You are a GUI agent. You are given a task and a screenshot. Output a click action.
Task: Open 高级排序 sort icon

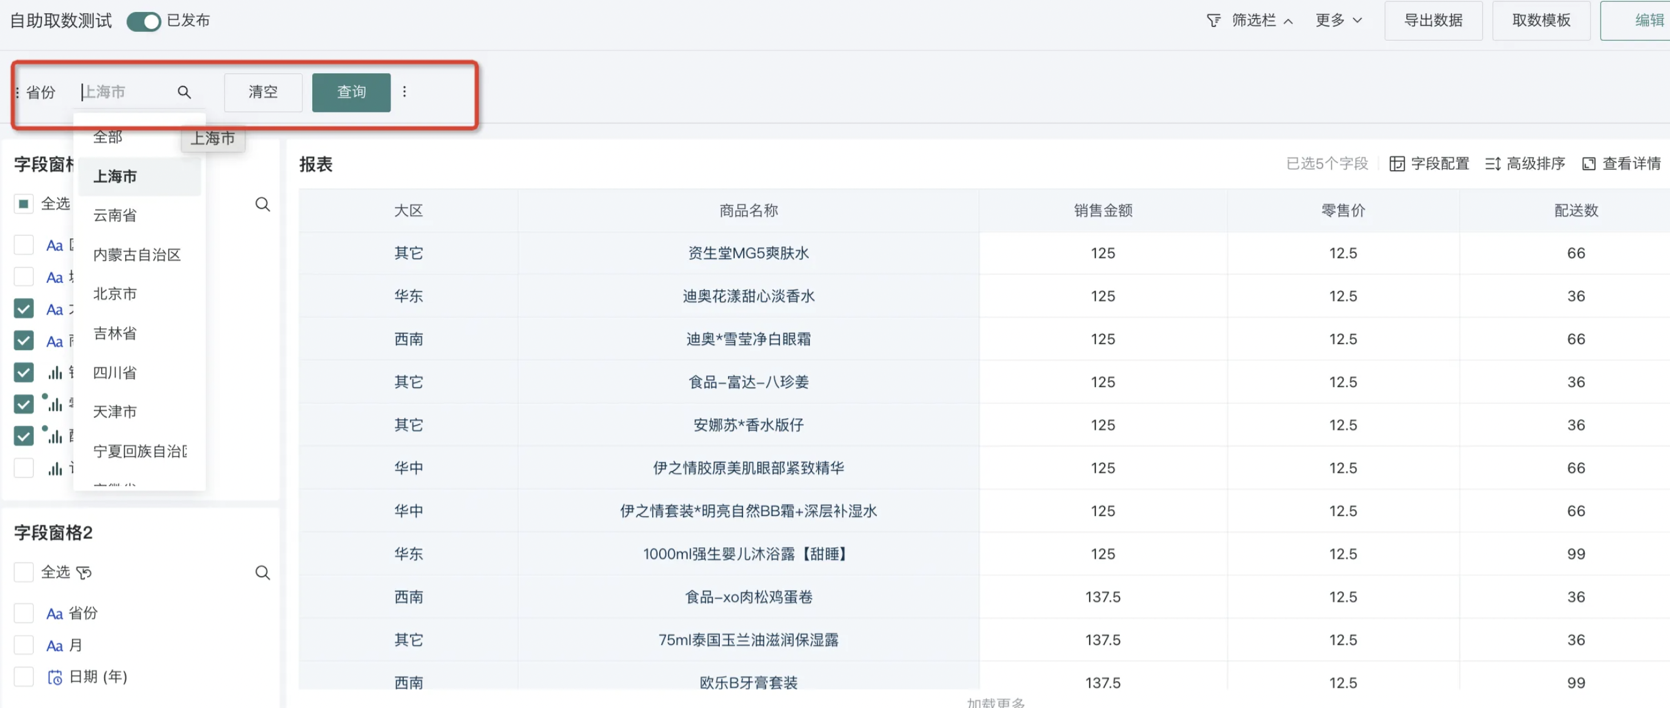[1492, 164]
